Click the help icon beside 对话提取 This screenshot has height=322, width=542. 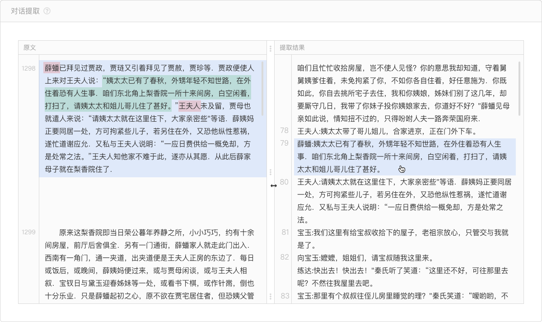coord(47,11)
